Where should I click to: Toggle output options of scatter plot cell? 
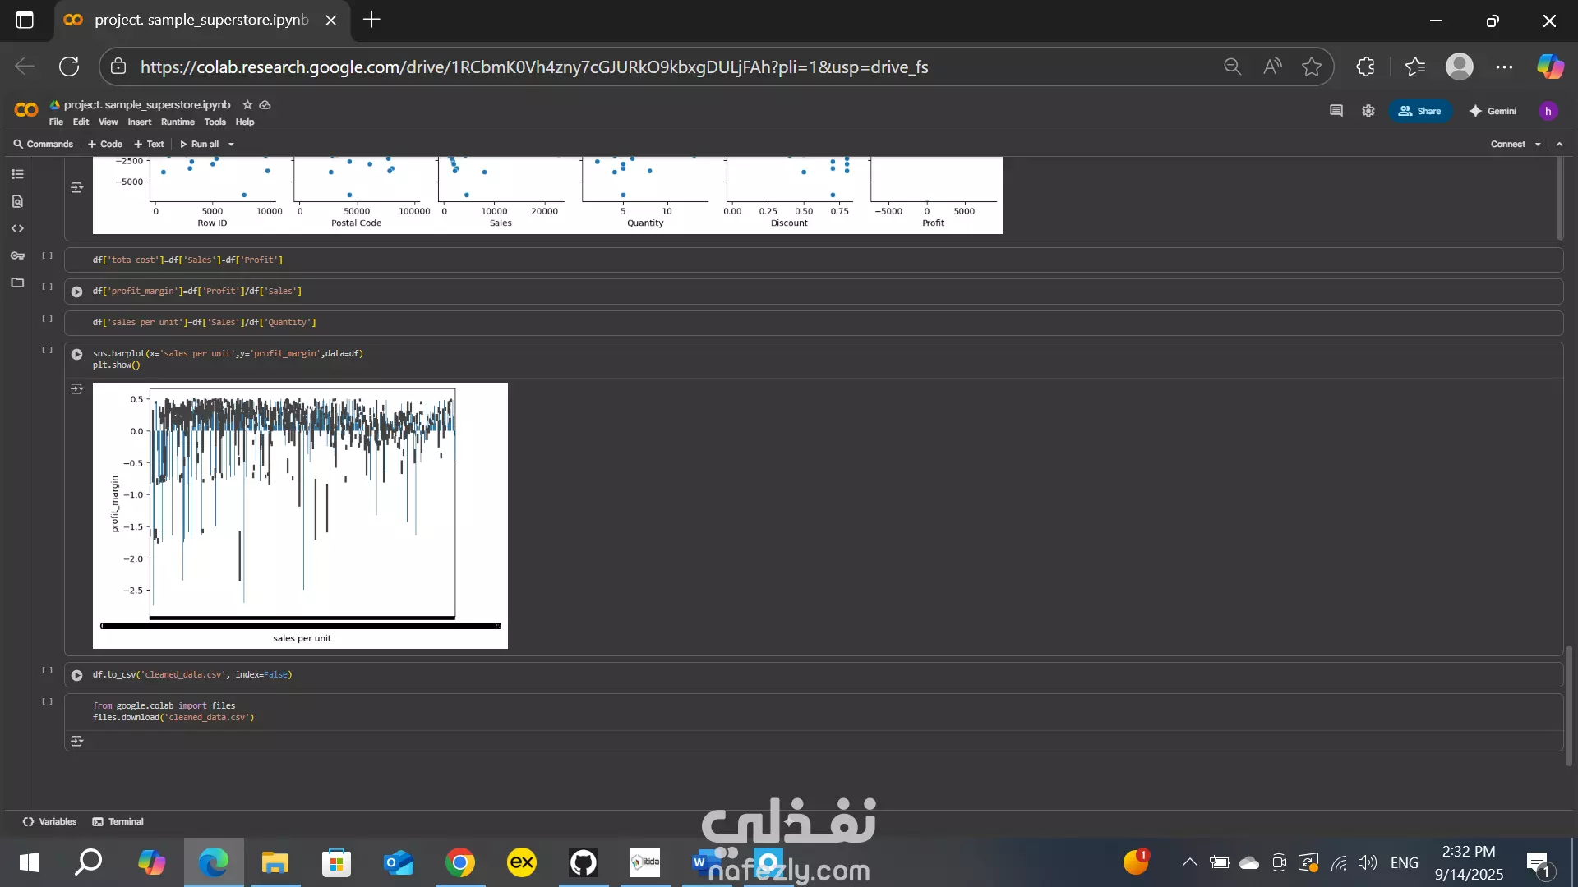(x=76, y=188)
